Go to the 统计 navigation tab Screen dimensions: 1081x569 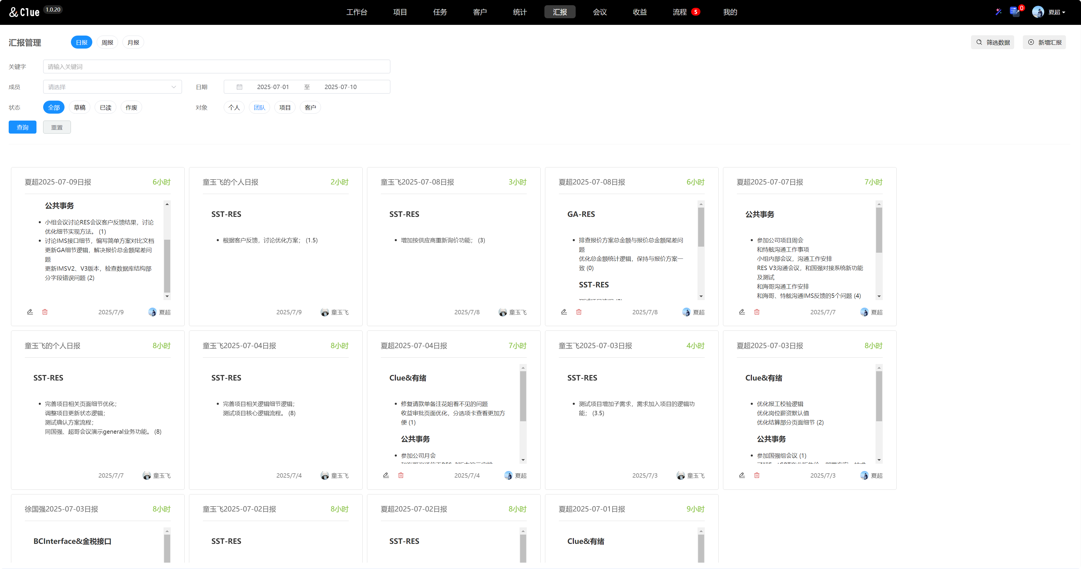click(x=520, y=12)
